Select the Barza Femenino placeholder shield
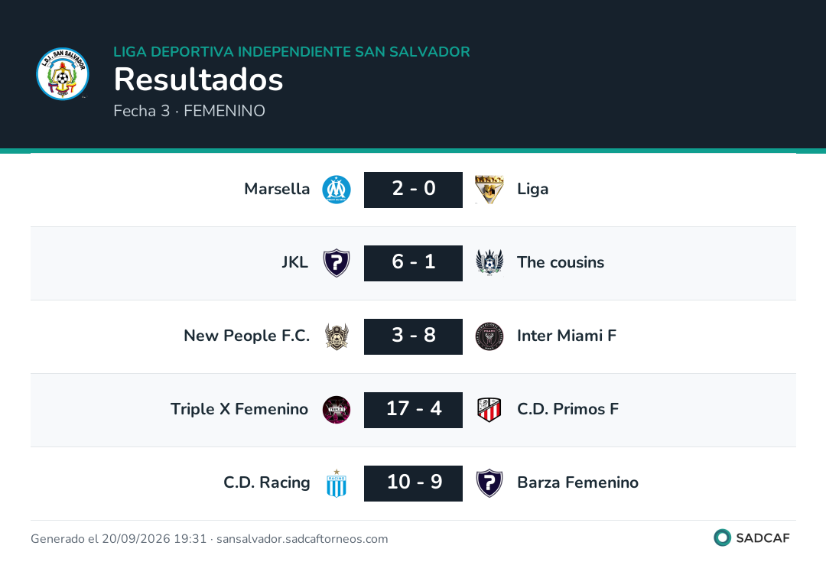Viewport: 826px width, 578px height. tap(489, 483)
